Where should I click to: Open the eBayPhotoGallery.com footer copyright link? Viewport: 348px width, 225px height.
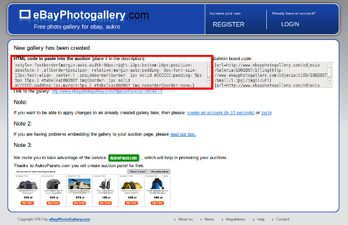tap(69, 219)
